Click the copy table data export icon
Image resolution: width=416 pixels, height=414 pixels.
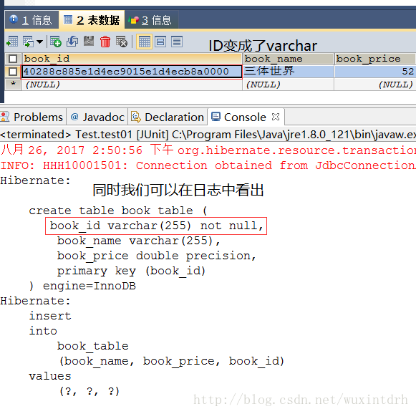28,42
